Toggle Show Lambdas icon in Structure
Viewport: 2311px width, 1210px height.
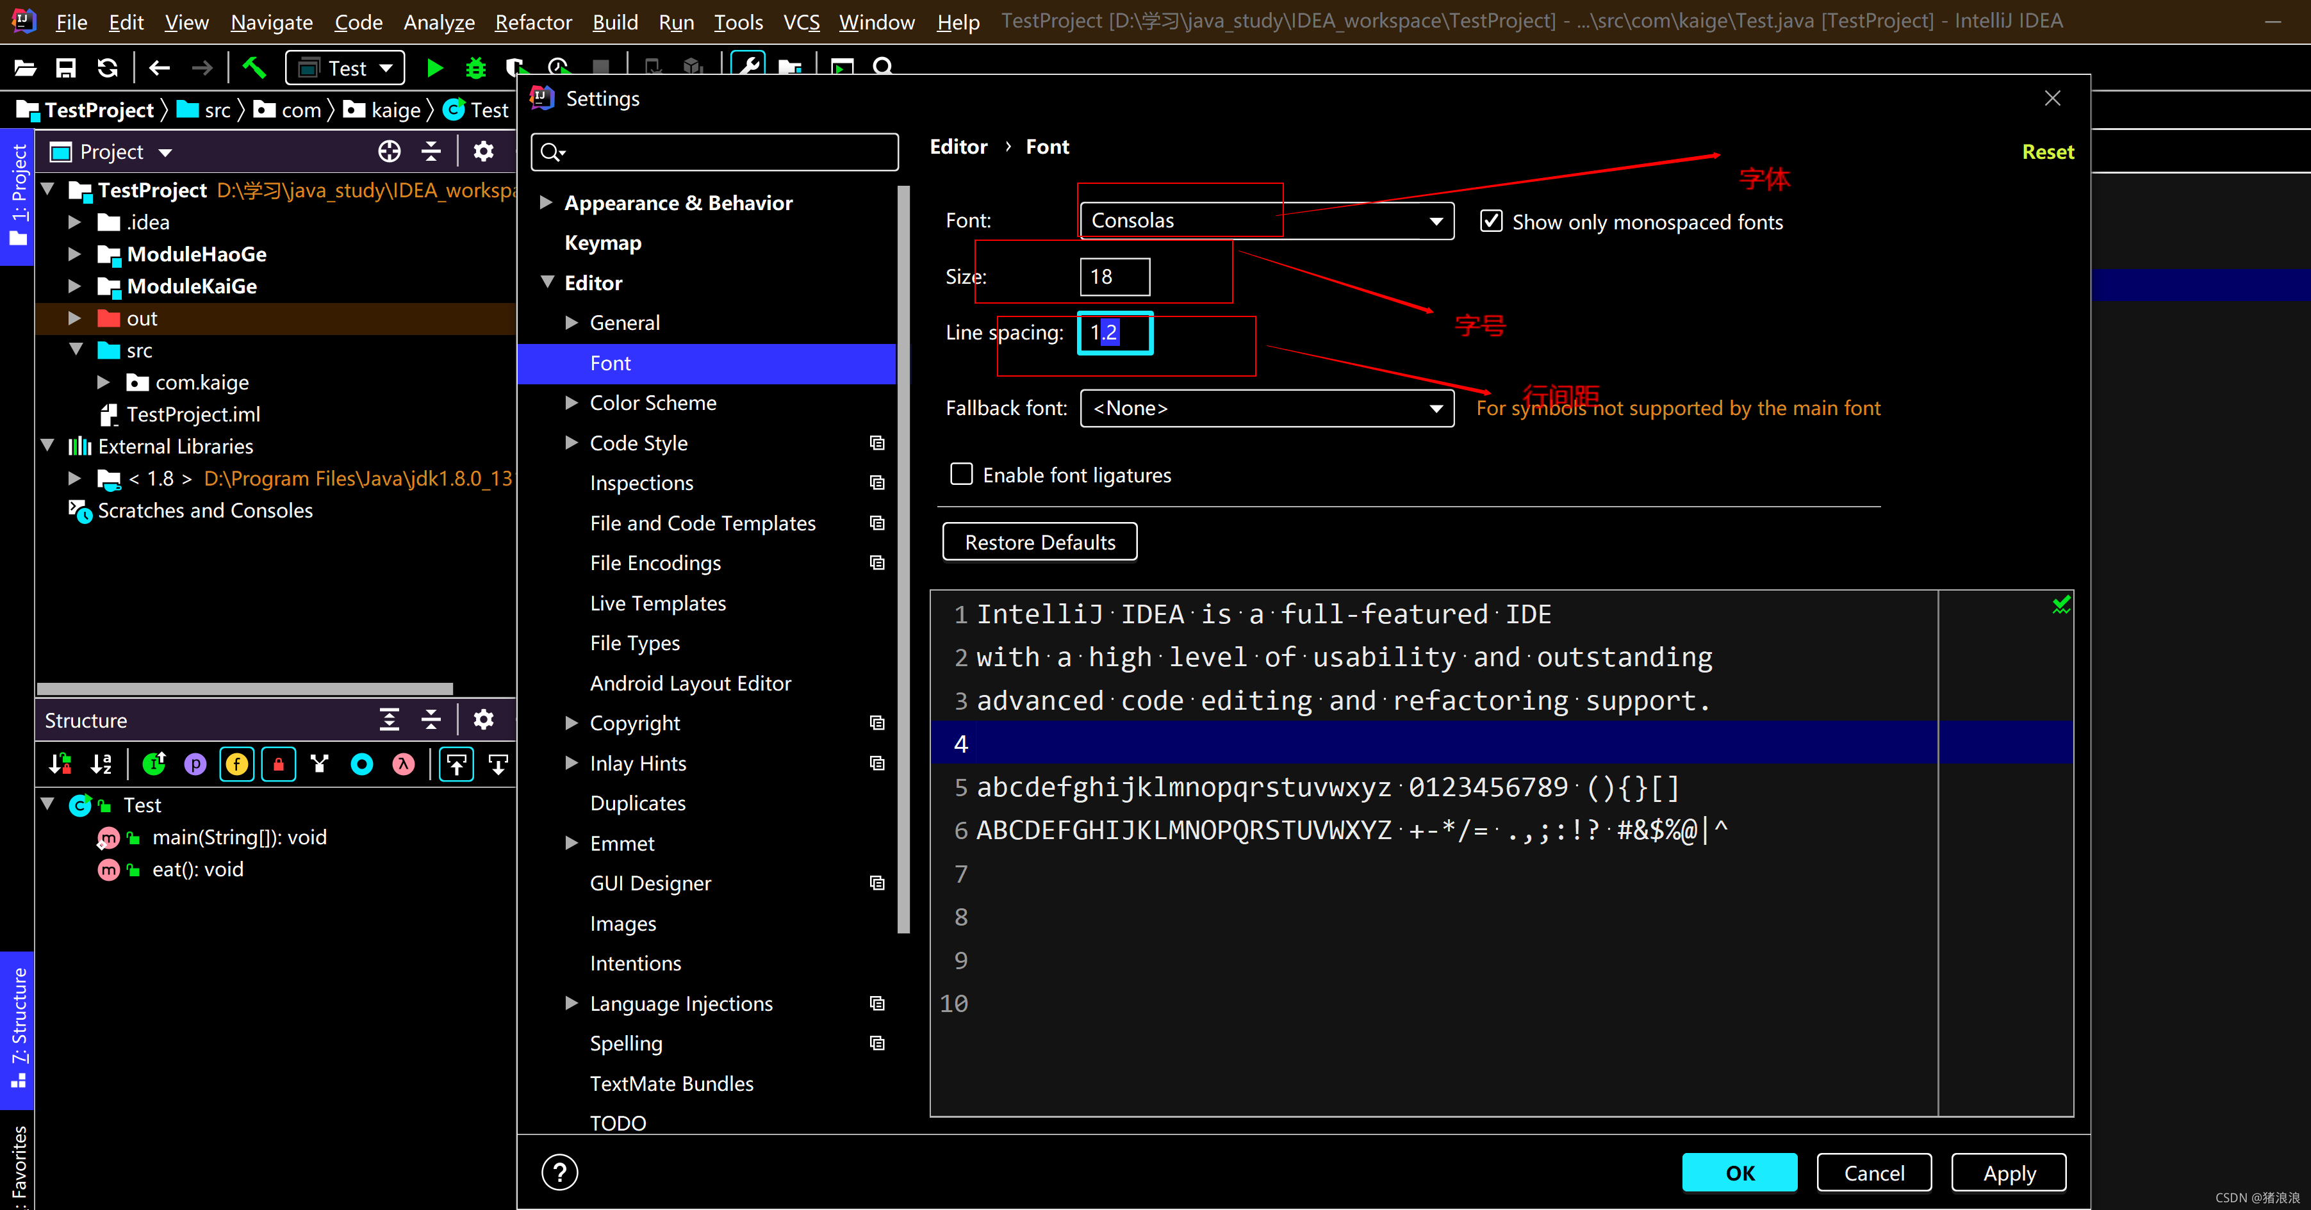click(404, 764)
